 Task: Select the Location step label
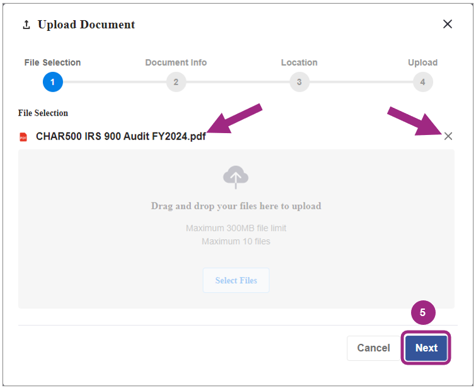[299, 62]
